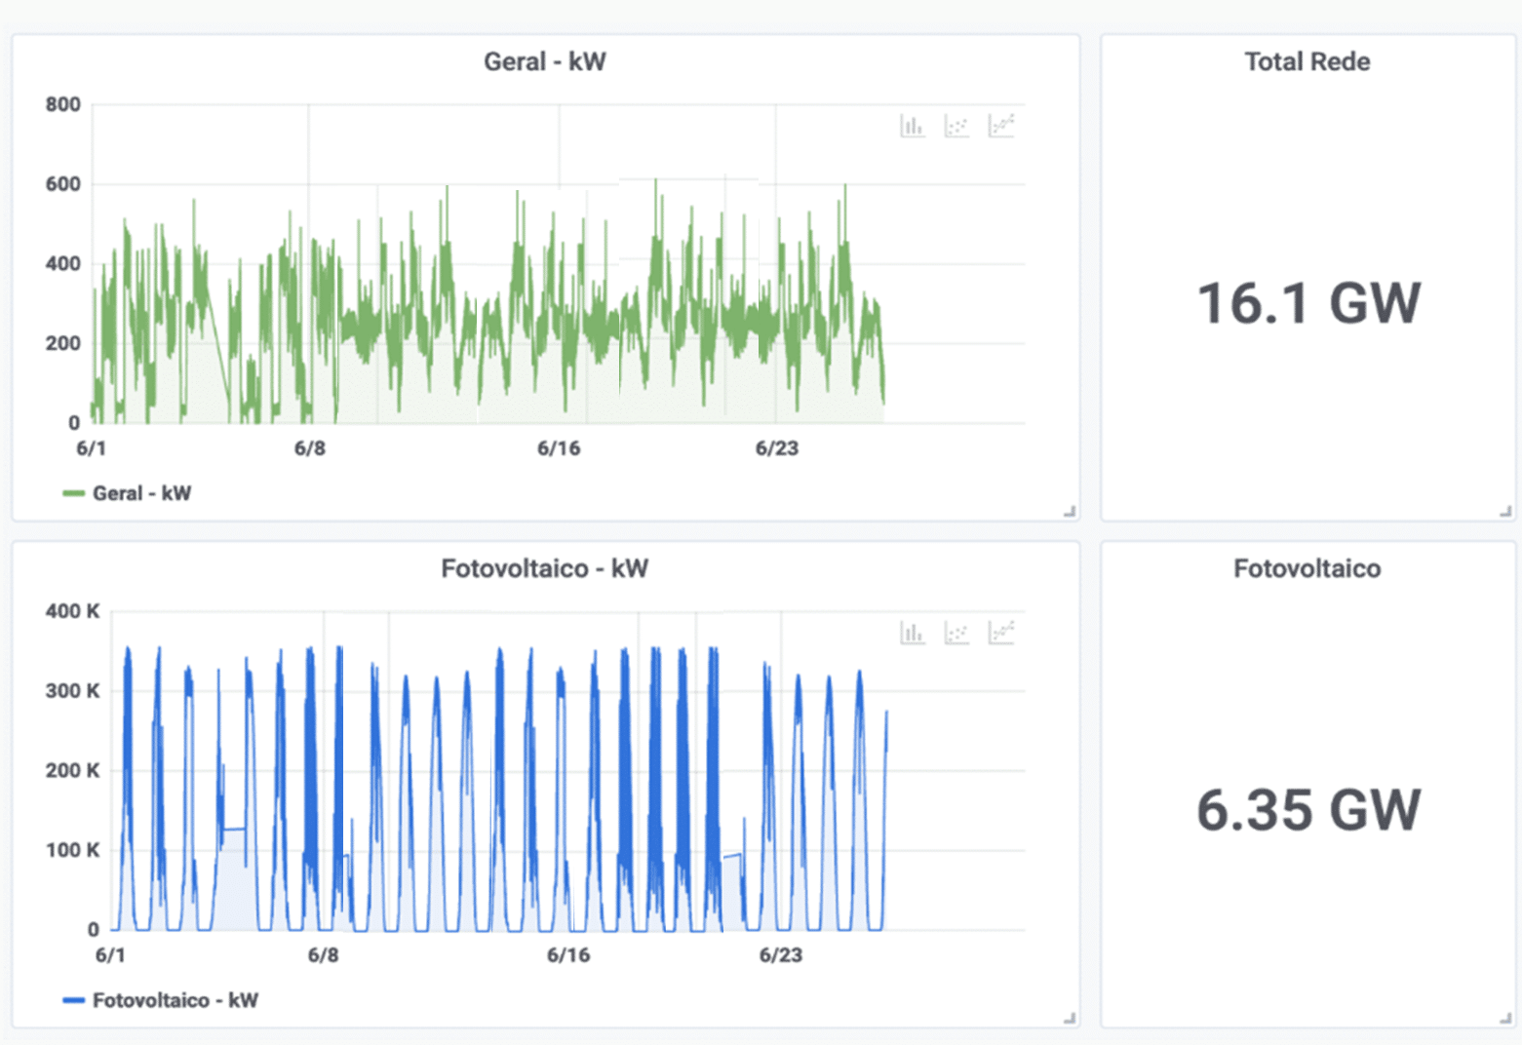The width and height of the screenshot is (1522, 1045).
Task: Click the 6.35 GW stat value
Action: point(1307,810)
